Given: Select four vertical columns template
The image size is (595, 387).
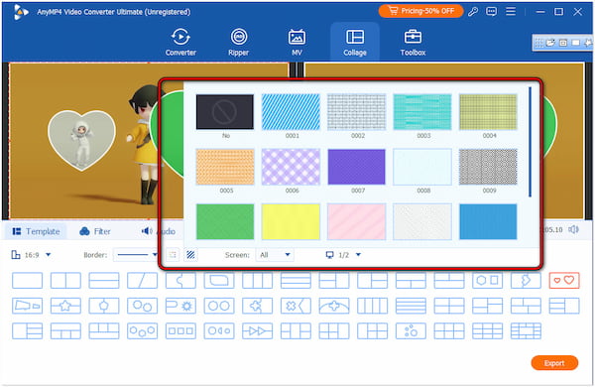Looking at the screenshot, I should [372, 306].
